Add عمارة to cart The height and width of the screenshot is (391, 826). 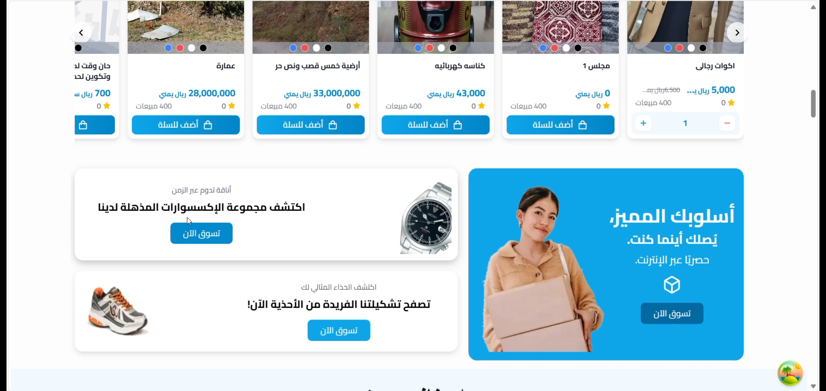(x=185, y=125)
